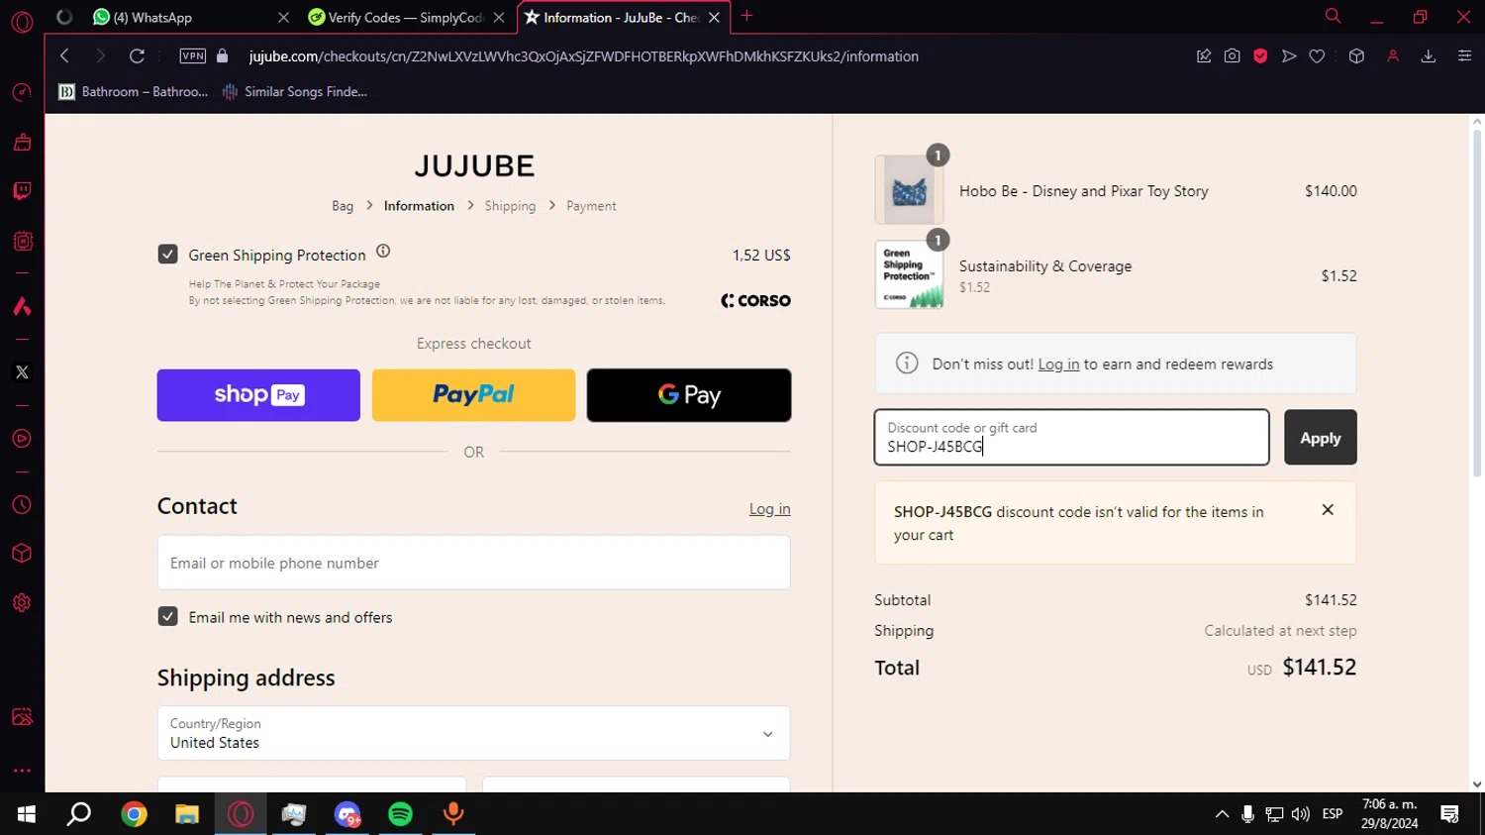Viewport: 1485px width, 835px height.
Task: Uncheck Email me with news and offers
Action: [x=168, y=616]
